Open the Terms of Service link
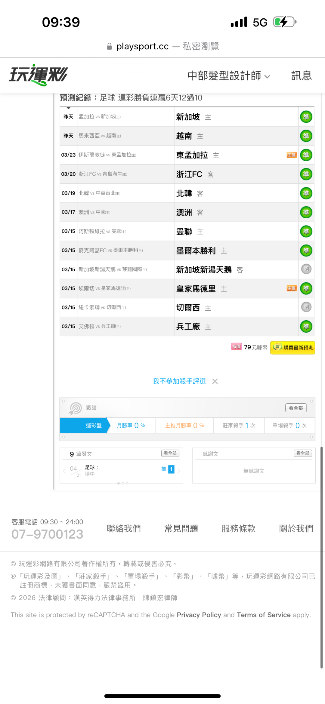The width and height of the screenshot is (325, 704). click(x=264, y=615)
